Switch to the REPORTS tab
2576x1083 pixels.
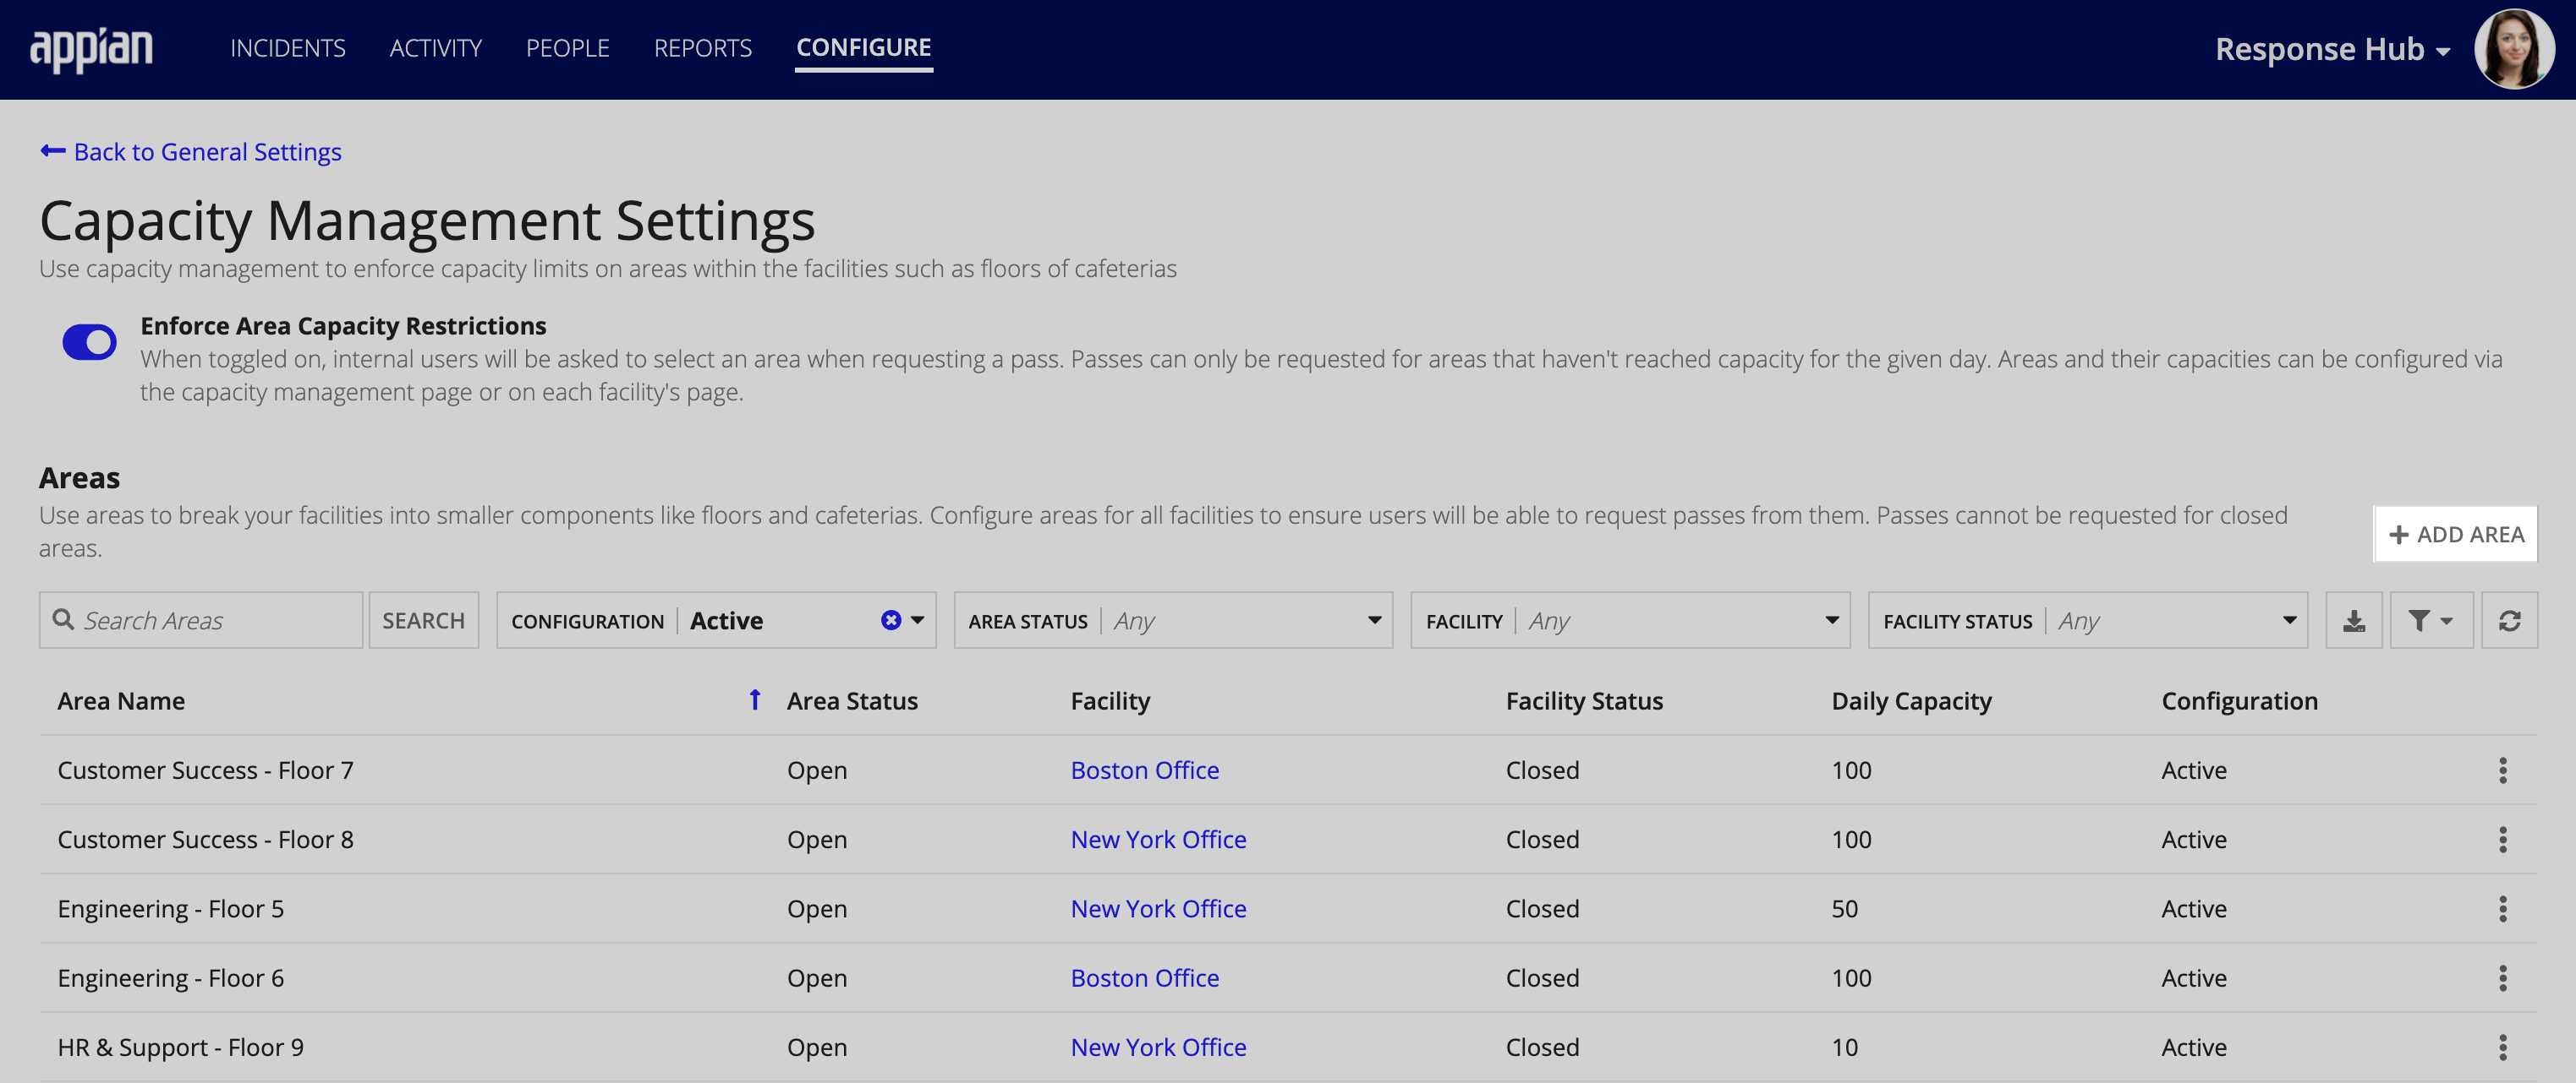[703, 46]
